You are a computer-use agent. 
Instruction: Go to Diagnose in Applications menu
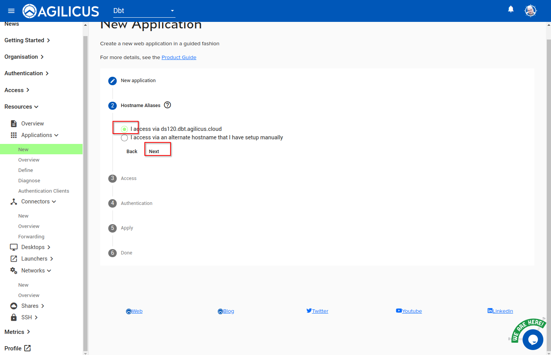(29, 180)
